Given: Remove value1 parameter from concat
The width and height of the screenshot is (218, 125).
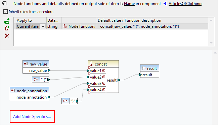Looking at the screenshot, I should pos(104,71).
